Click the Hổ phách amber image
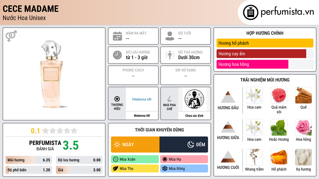The height and width of the screenshot is (179, 319). click(279, 157)
